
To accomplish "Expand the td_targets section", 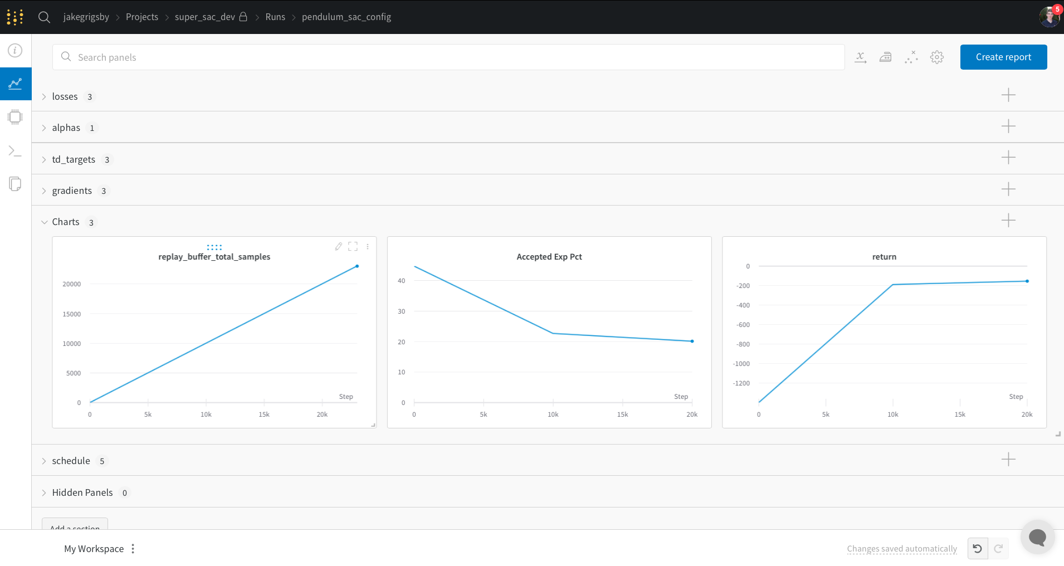I will (x=44, y=160).
